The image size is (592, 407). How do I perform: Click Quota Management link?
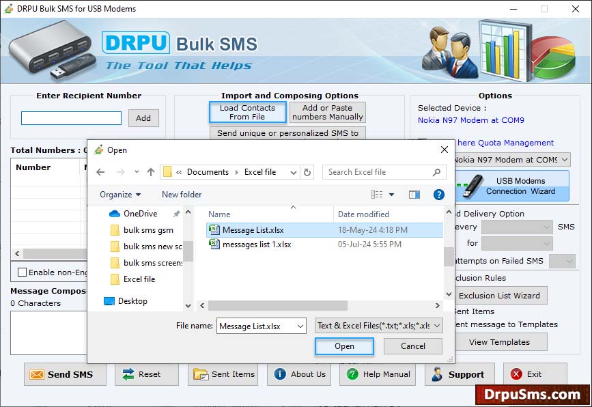505,143
